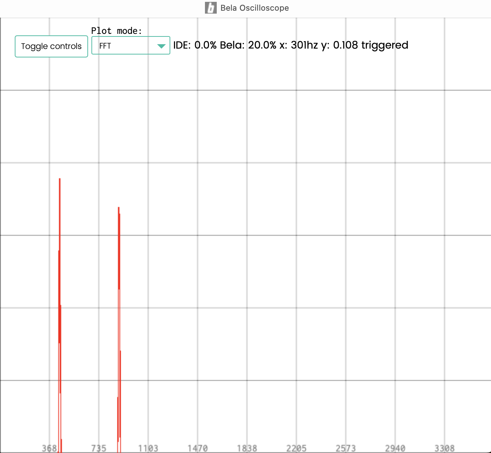Click the 1470 frequency axis label

pyautogui.click(x=198, y=448)
